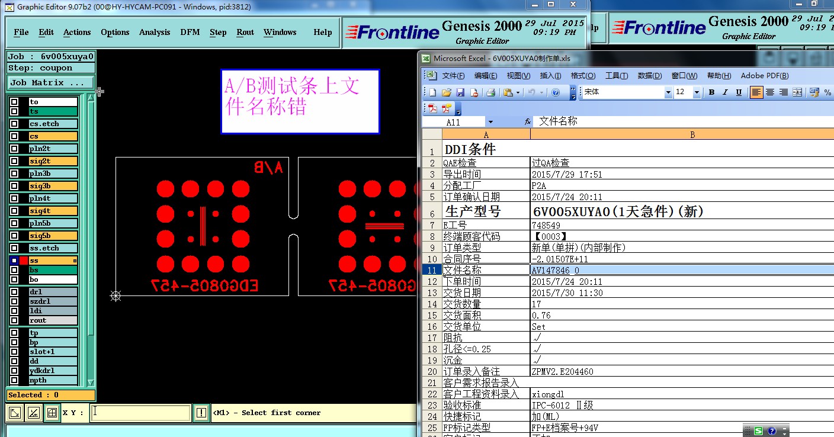Click the Job Matrix button
This screenshot has width=834, height=437.
click(50, 83)
